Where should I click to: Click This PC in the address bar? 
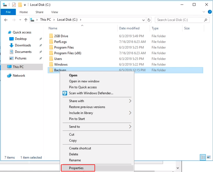pos(46,20)
